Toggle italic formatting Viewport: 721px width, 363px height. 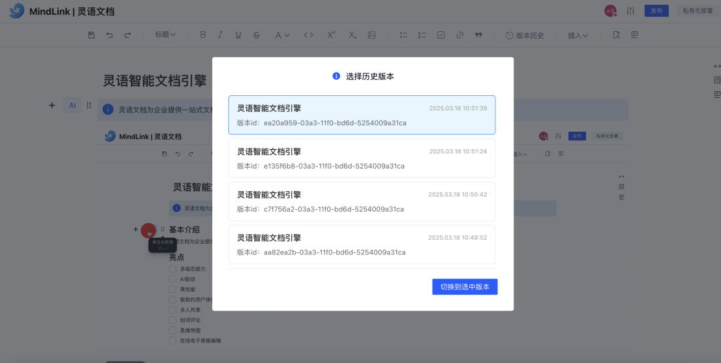pos(220,35)
